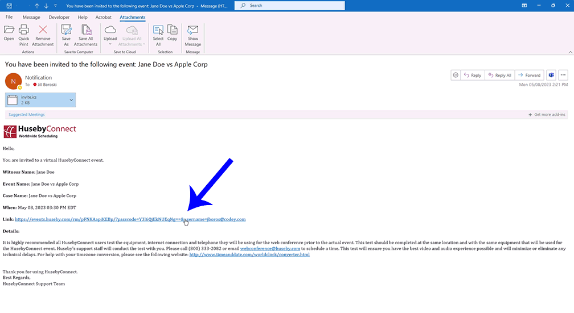Remove Attachment using the red X icon
This screenshot has width=574, height=313.
[43, 35]
